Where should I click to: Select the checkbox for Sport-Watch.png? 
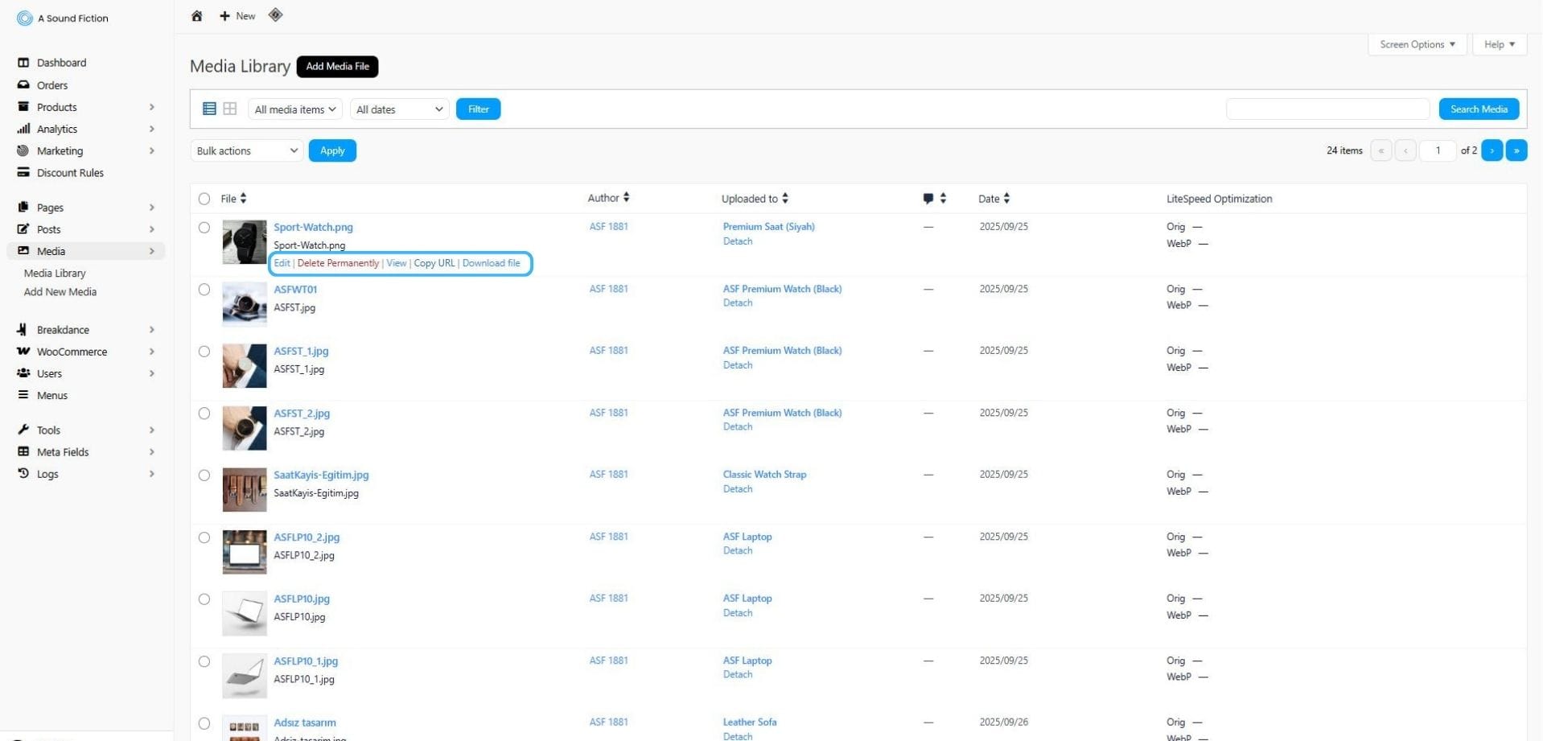click(x=204, y=228)
